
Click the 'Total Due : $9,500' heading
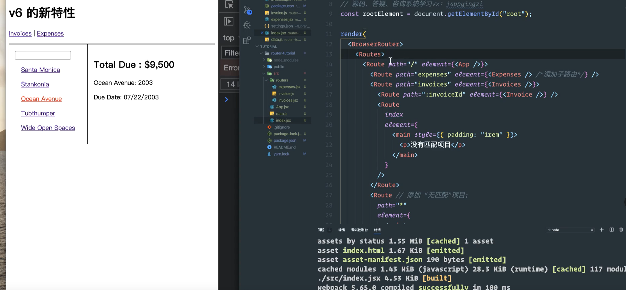(134, 65)
